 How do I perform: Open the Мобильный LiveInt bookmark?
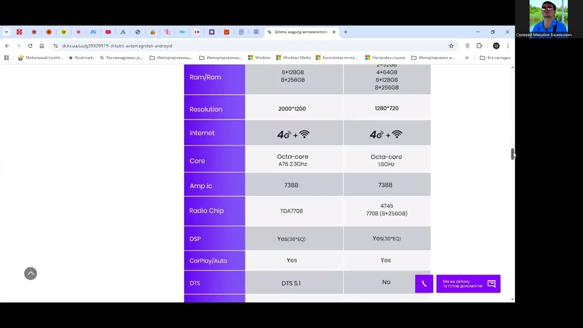(41, 58)
